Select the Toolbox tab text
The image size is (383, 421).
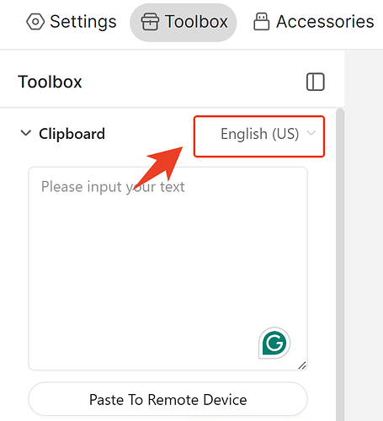(x=196, y=22)
